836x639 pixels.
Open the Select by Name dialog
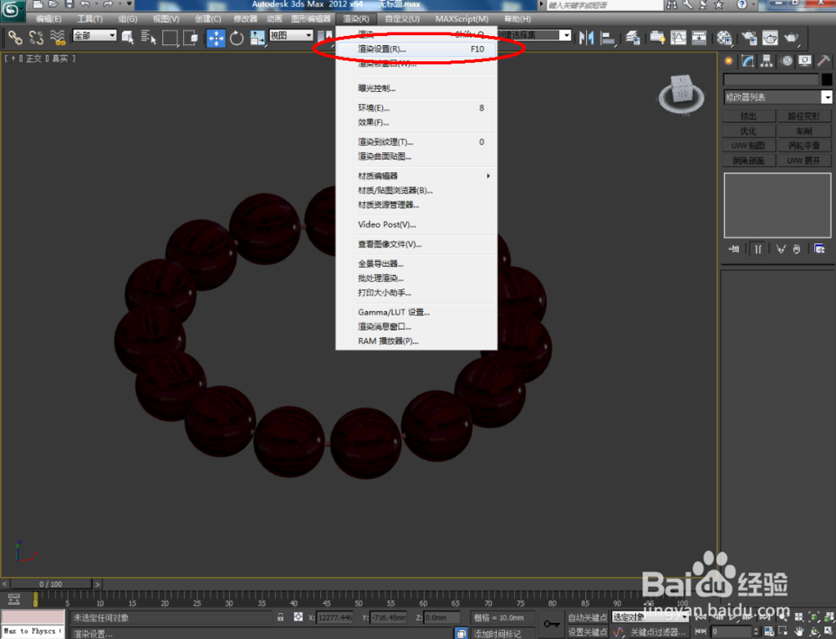[148, 37]
